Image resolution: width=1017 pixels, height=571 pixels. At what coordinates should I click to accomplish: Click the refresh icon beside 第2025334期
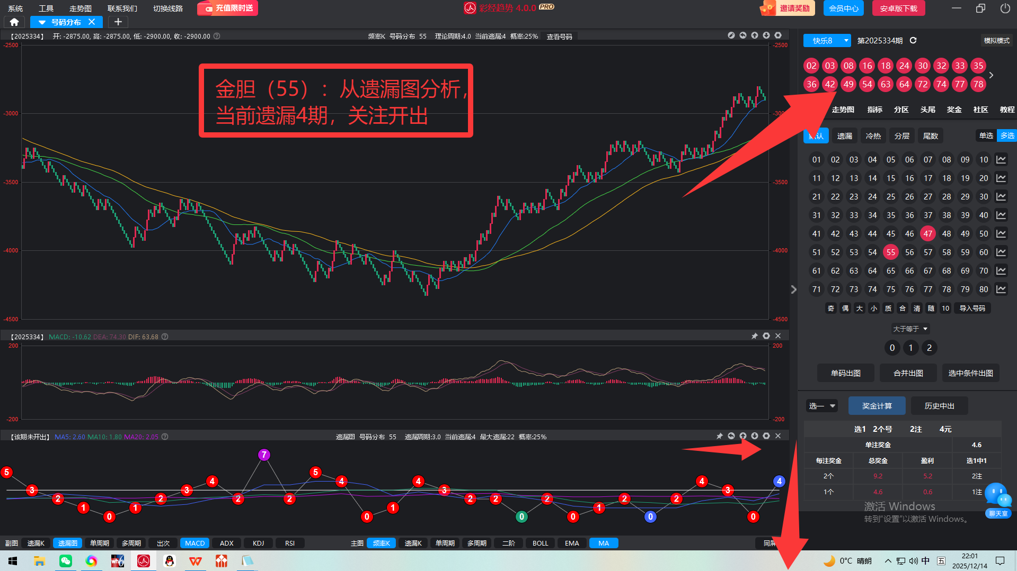tap(913, 41)
